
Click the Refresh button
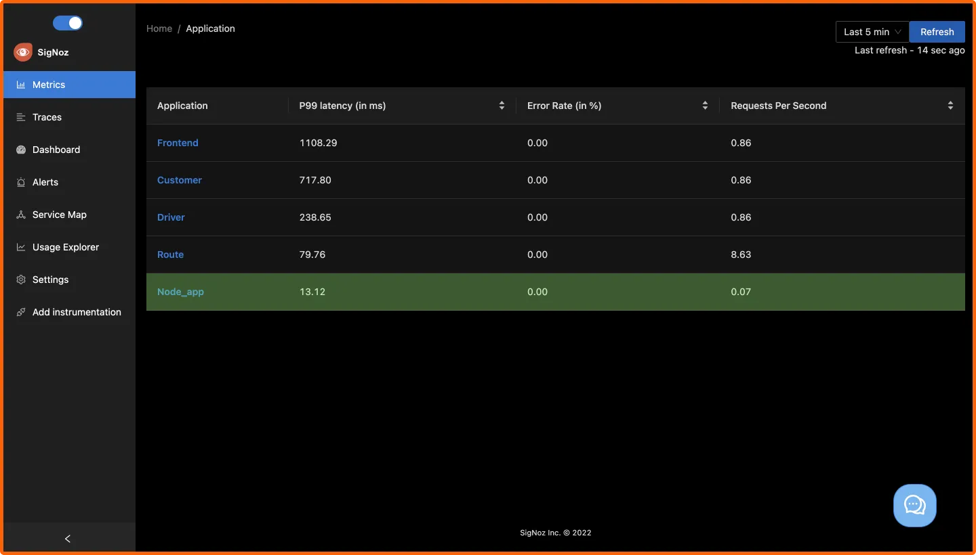point(937,32)
